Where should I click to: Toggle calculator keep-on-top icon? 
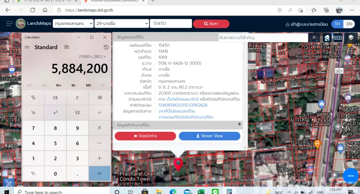point(67,47)
